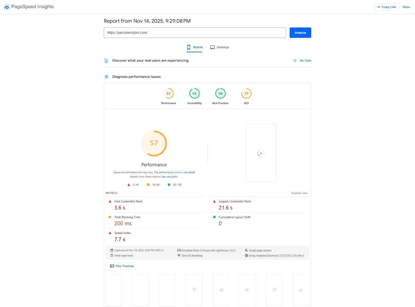This screenshot has height=307, width=415.
Task: Click the Diagnose performance issues icon
Action: click(106, 77)
